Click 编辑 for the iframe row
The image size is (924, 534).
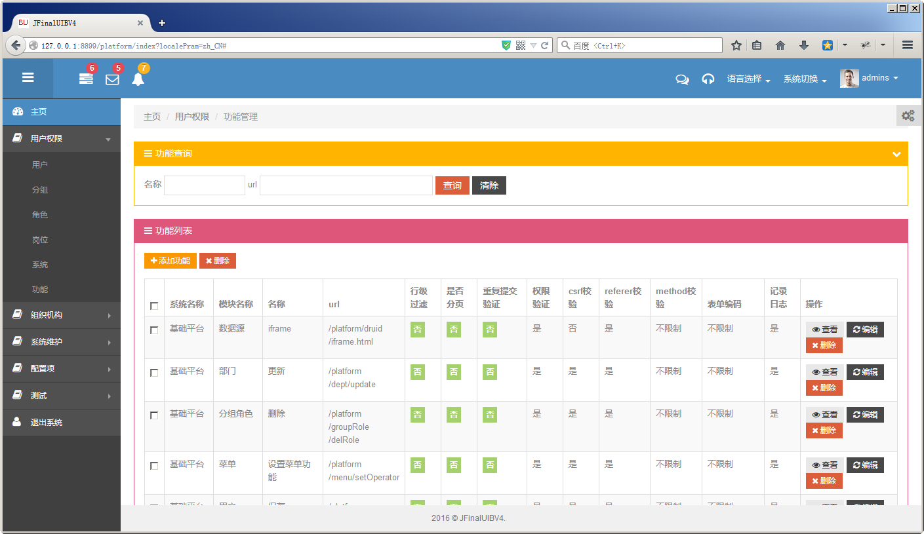tap(865, 330)
